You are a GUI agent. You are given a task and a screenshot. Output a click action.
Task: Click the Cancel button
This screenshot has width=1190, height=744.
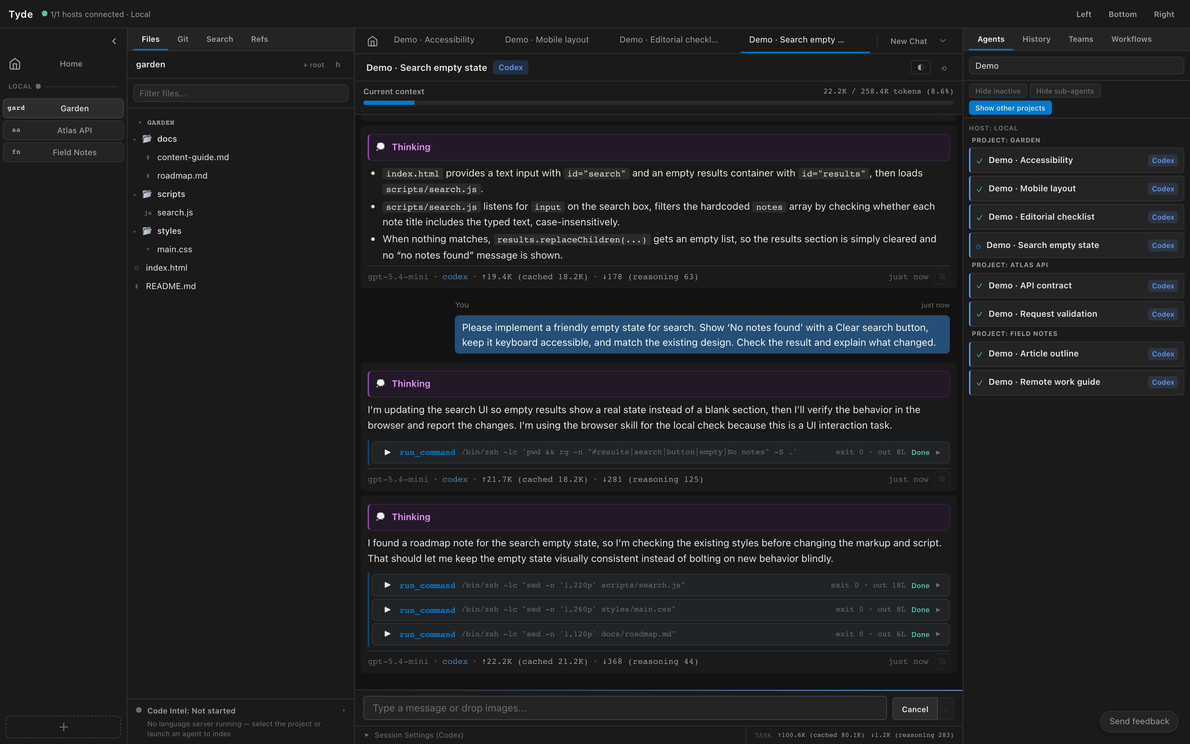coord(914,709)
